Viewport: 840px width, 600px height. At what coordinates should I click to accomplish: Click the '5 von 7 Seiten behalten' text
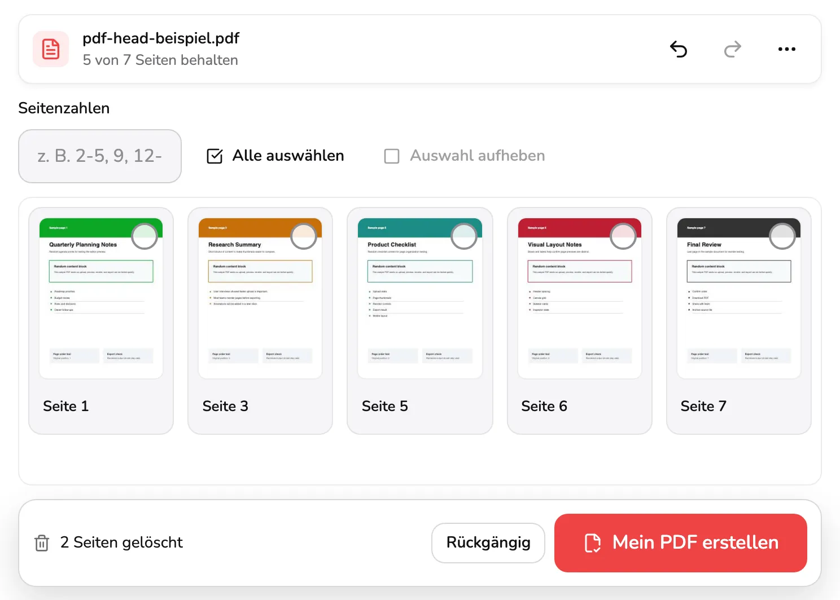tap(160, 60)
